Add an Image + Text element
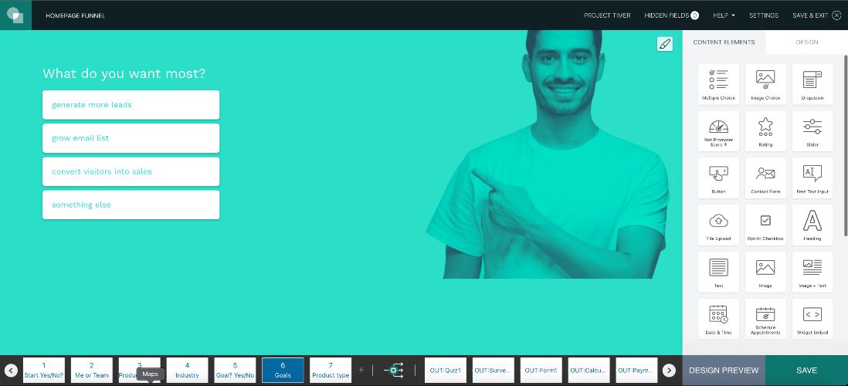 [x=812, y=272]
